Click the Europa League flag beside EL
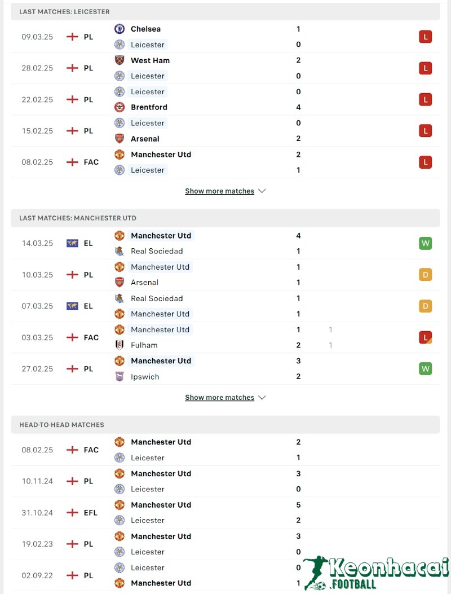Screen dimensions: 451x594 [x=72, y=243]
